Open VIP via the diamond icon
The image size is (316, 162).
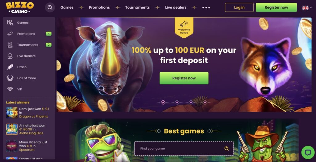point(10,89)
